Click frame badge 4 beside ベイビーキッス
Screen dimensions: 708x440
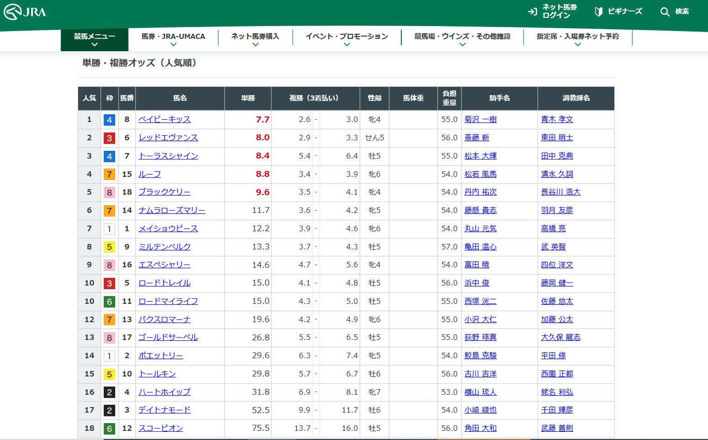pyautogui.click(x=109, y=120)
